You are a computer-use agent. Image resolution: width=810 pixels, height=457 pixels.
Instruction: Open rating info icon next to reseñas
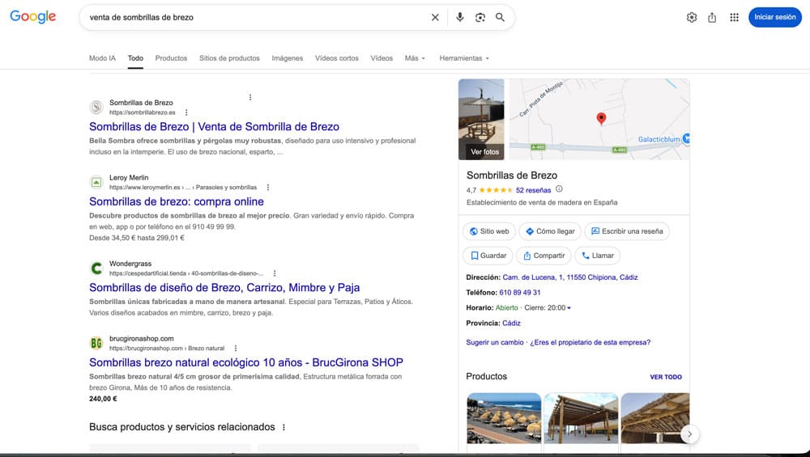coord(559,189)
